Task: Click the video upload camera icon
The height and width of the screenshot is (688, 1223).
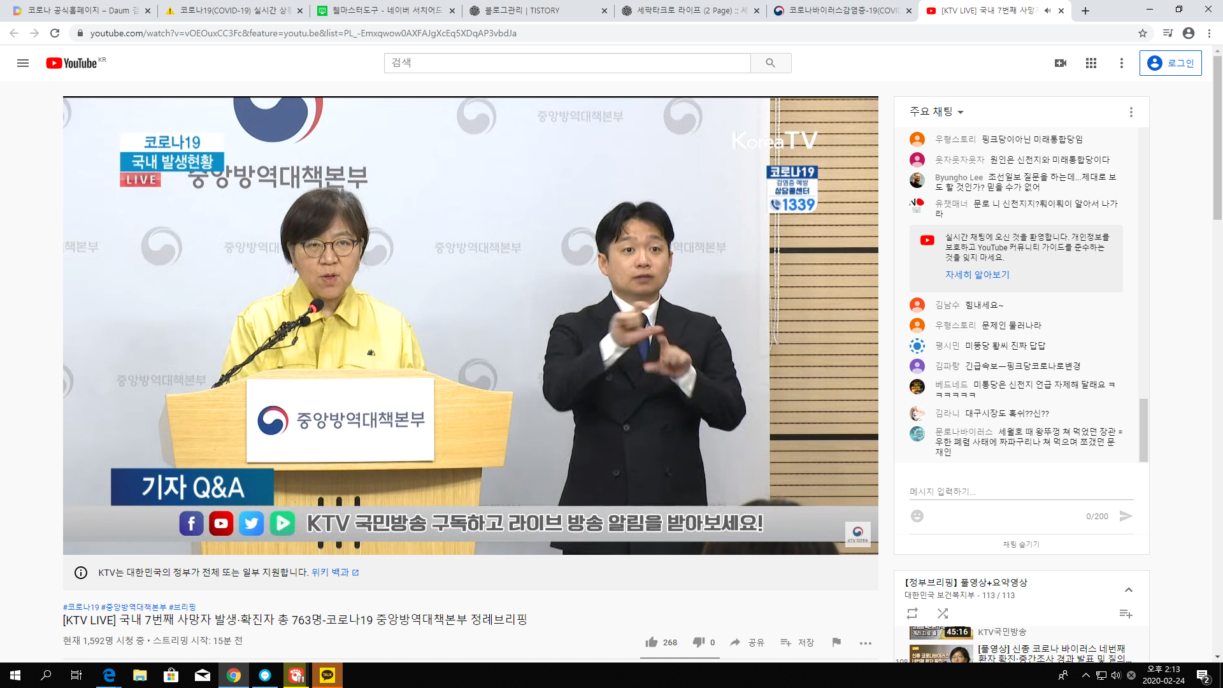Action: (x=1059, y=63)
